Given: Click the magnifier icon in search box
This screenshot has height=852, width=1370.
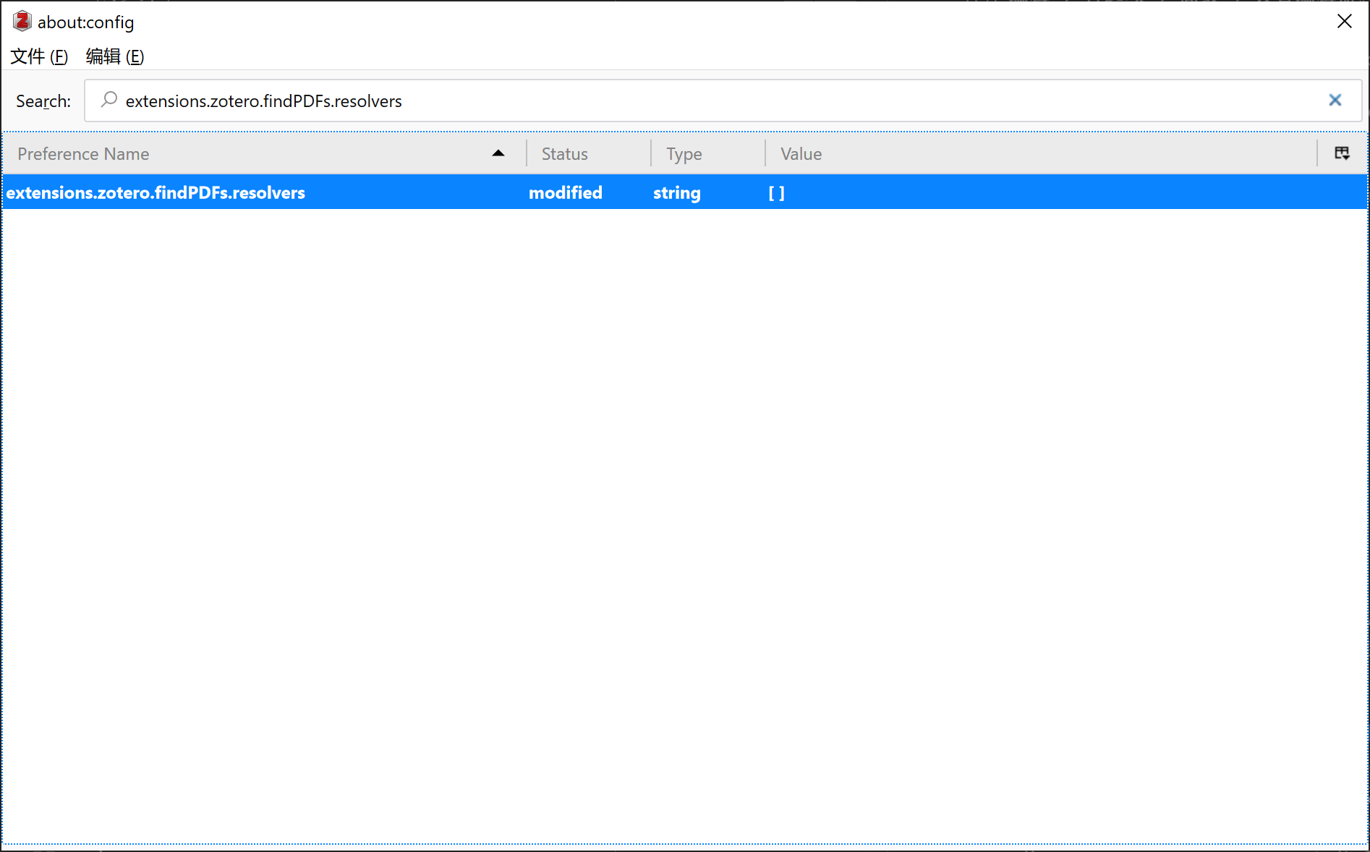Looking at the screenshot, I should [x=109, y=100].
